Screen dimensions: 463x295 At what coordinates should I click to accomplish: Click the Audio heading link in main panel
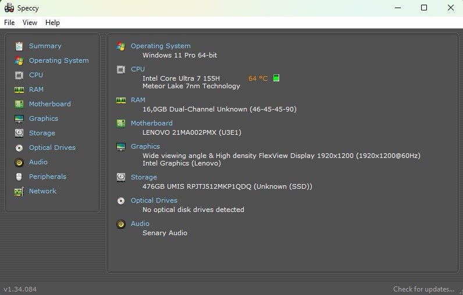(140, 224)
